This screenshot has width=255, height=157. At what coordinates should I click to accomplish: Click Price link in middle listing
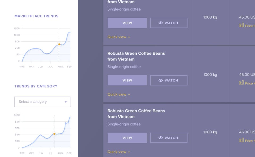[x=249, y=83]
